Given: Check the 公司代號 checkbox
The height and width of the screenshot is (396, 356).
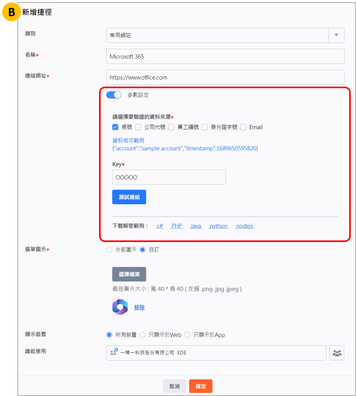Looking at the screenshot, I should tap(138, 127).
